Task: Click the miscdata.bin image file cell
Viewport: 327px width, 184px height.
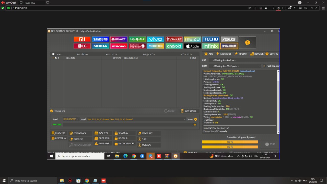Action: point(149,58)
